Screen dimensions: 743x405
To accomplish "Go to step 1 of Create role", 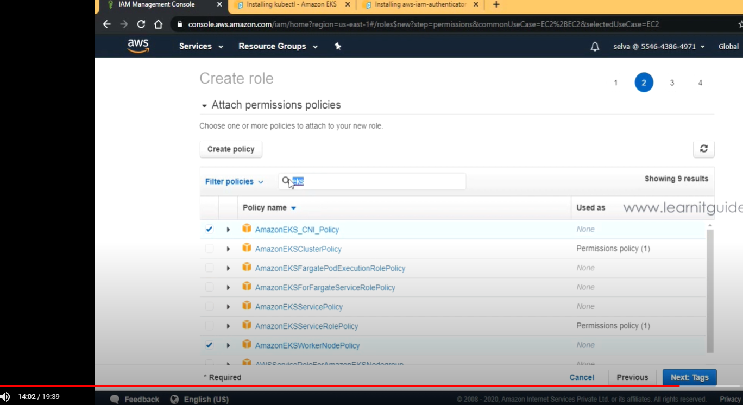I will point(615,83).
